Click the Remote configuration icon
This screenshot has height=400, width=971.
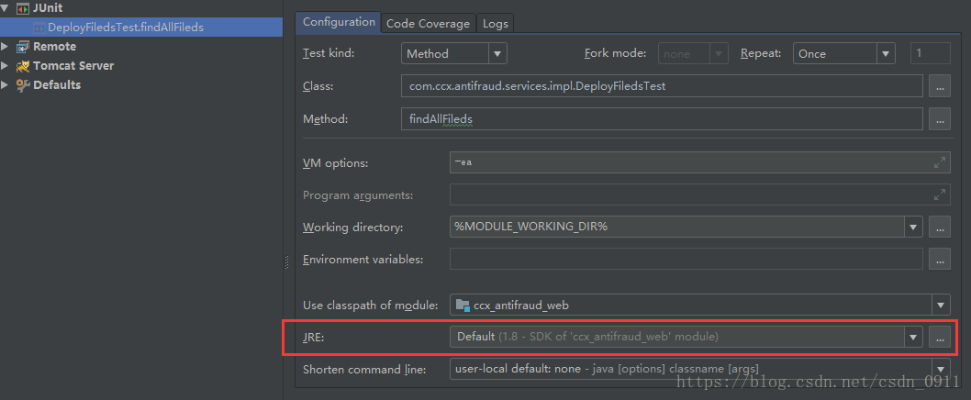click(x=23, y=47)
